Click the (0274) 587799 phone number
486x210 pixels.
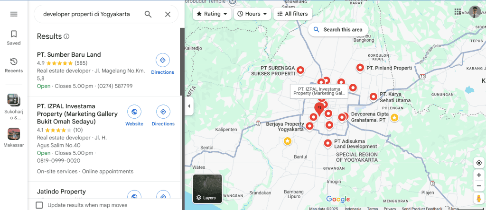click(x=115, y=86)
